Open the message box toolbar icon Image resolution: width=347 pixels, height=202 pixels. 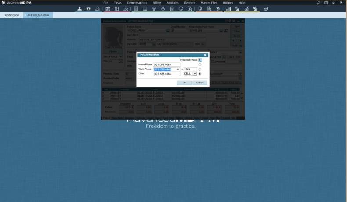click(266, 9)
